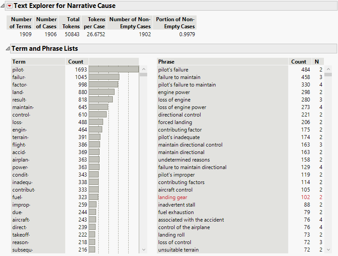Screen dimensions: 338x256
Task: Select the term "pilot" in the term list
Action: click(x=18, y=70)
